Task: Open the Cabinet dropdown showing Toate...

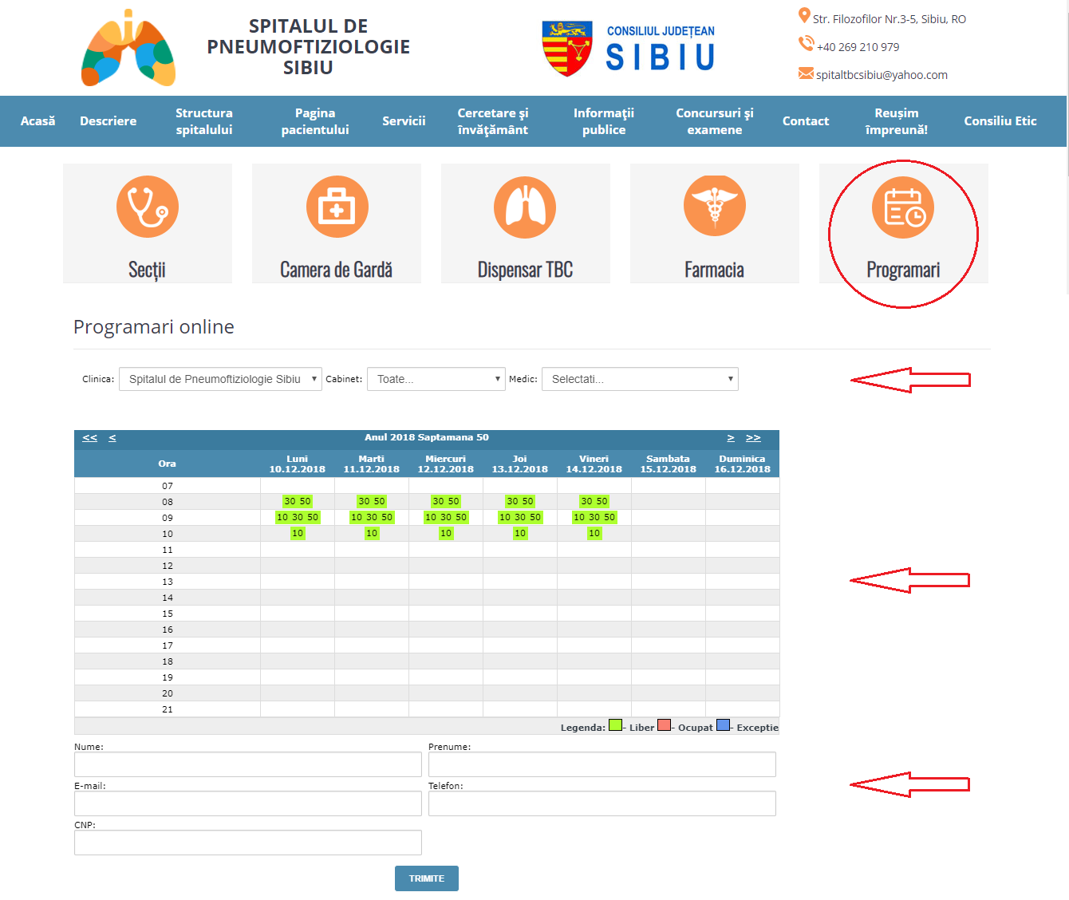Action: 436,378
